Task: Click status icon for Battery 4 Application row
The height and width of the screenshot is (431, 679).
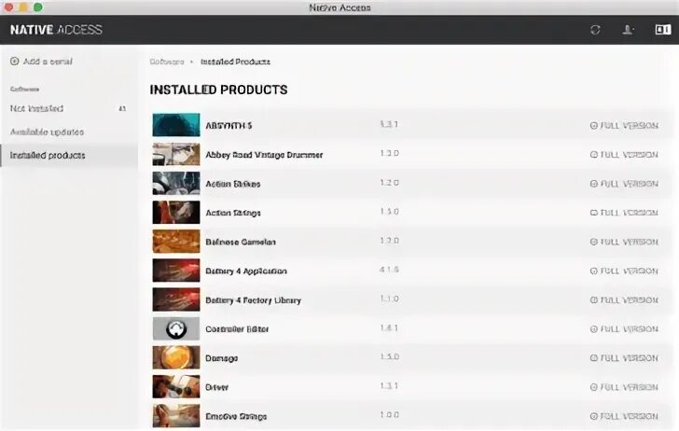Action: (594, 271)
